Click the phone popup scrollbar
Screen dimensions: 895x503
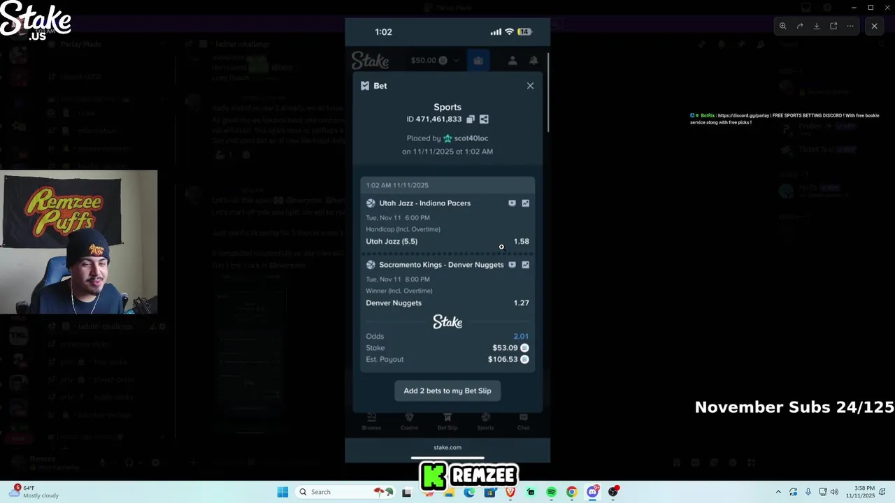pos(549,91)
